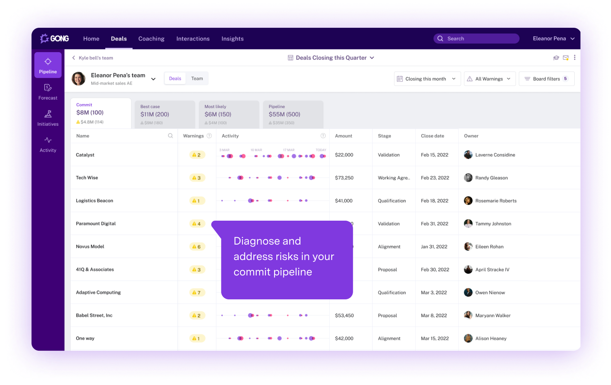Screen dimensions: 611x385
Task: Click the search icon in Name column
Action: coord(170,136)
